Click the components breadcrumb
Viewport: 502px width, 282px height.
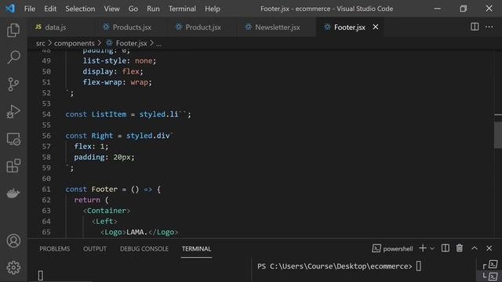point(75,43)
